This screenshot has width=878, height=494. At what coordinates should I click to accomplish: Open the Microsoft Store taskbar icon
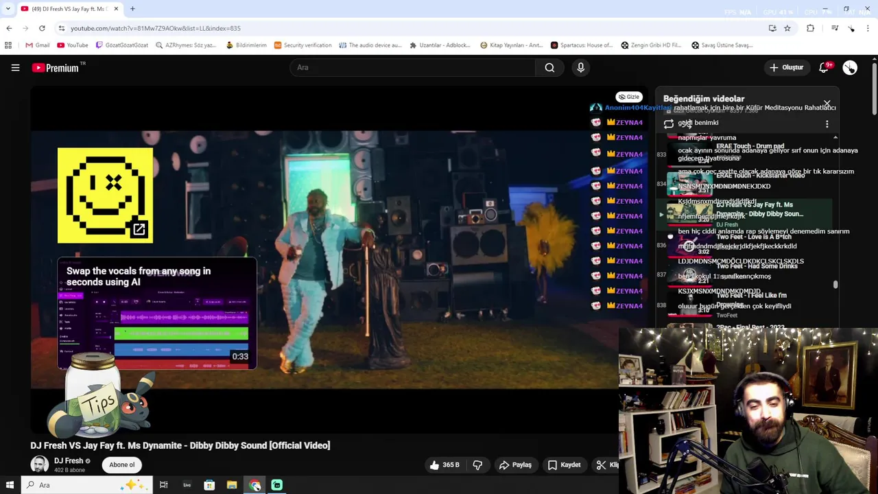209,485
